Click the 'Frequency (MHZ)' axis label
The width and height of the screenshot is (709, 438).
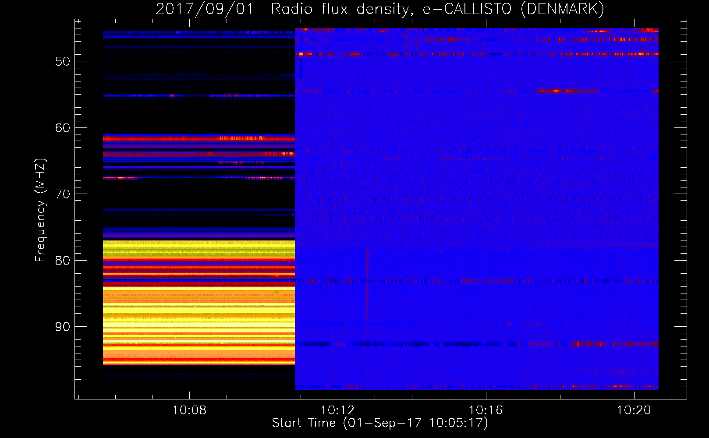click(40, 210)
